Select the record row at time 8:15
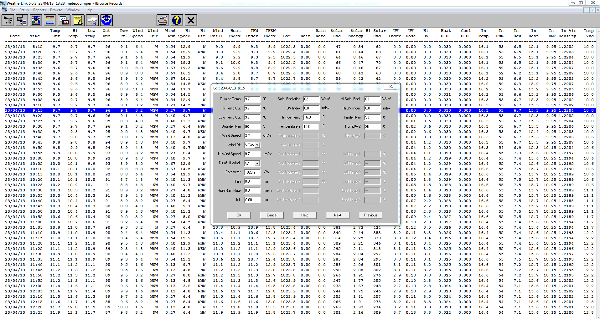This screenshot has height=319, width=600. pos(300,47)
